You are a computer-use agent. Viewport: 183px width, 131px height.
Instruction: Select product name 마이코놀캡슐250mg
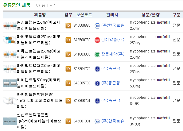[x=39, y=40]
